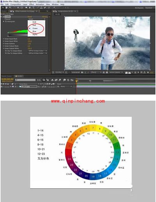This screenshot has width=156, height=202.
Task: Open the File menu
Action: tap(2, 4)
